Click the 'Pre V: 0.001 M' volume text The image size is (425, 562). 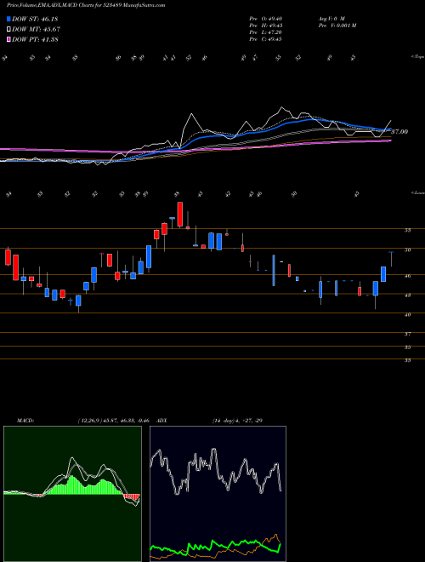coord(337,26)
